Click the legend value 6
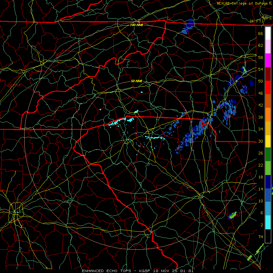This screenshot has width=273, height=273. click(261, 213)
